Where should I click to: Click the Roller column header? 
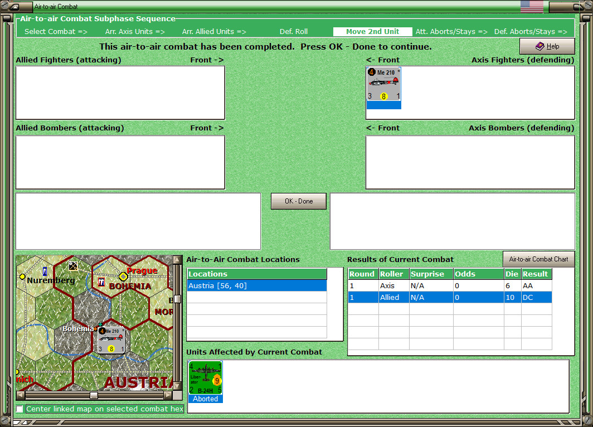tap(393, 274)
